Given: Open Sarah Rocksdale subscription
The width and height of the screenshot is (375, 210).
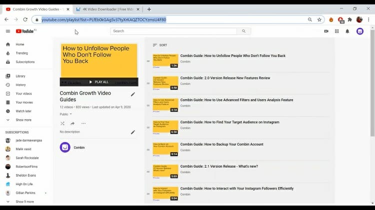Looking at the screenshot, I should click(x=26, y=158).
